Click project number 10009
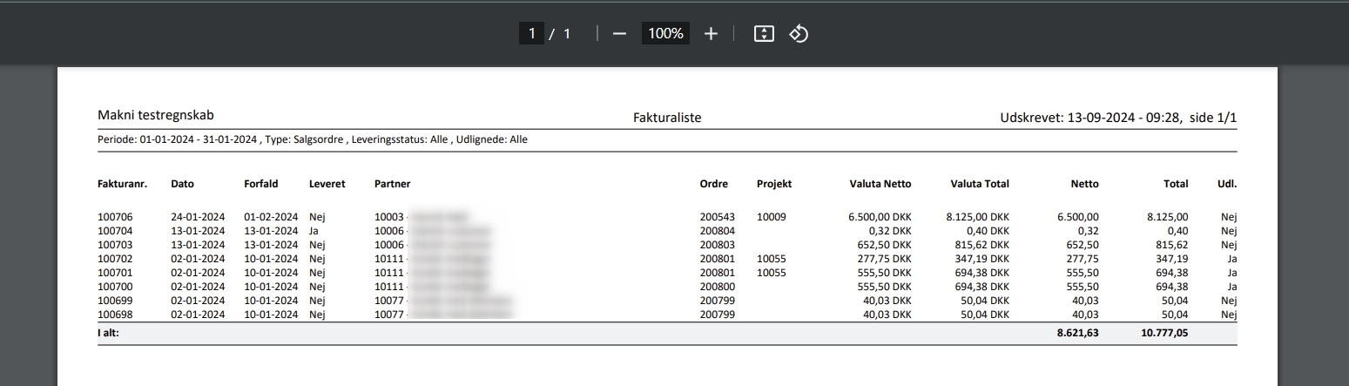 (x=771, y=217)
